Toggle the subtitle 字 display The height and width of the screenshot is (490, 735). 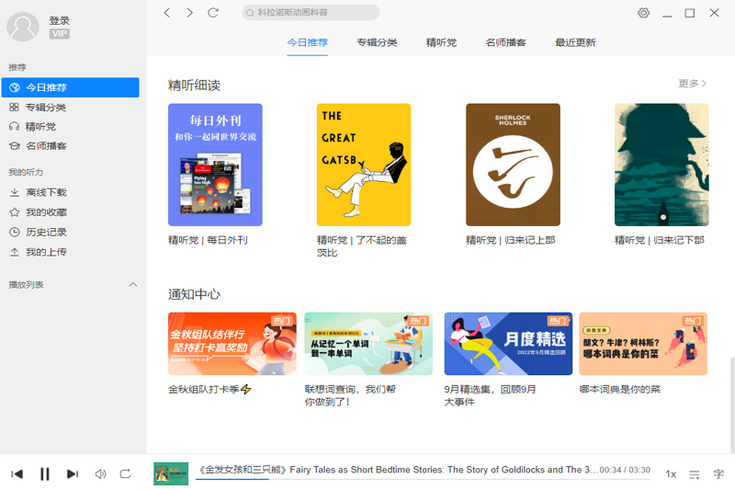(718, 474)
